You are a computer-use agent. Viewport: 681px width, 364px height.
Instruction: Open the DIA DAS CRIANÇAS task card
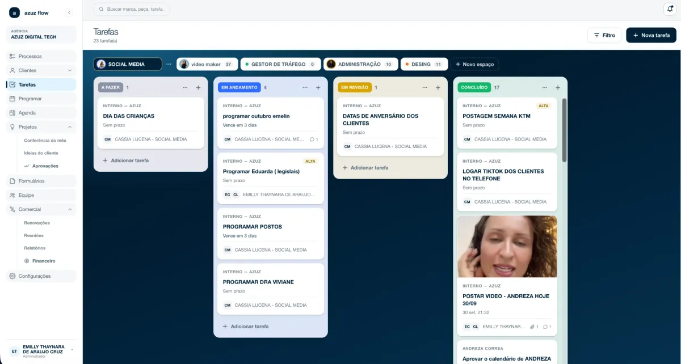pyautogui.click(x=151, y=123)
